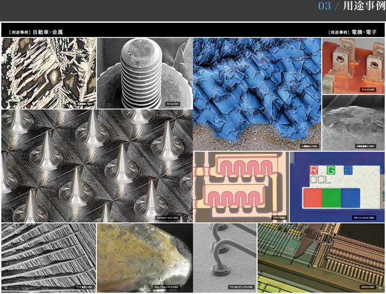Select the microneedle array photo
This screenshot has height=294, width=386.
97,166
